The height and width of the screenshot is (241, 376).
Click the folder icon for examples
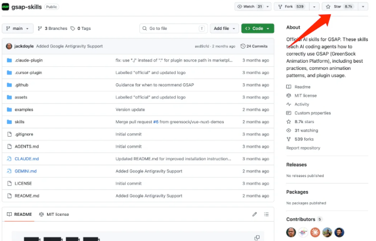[x=9, y=110]
